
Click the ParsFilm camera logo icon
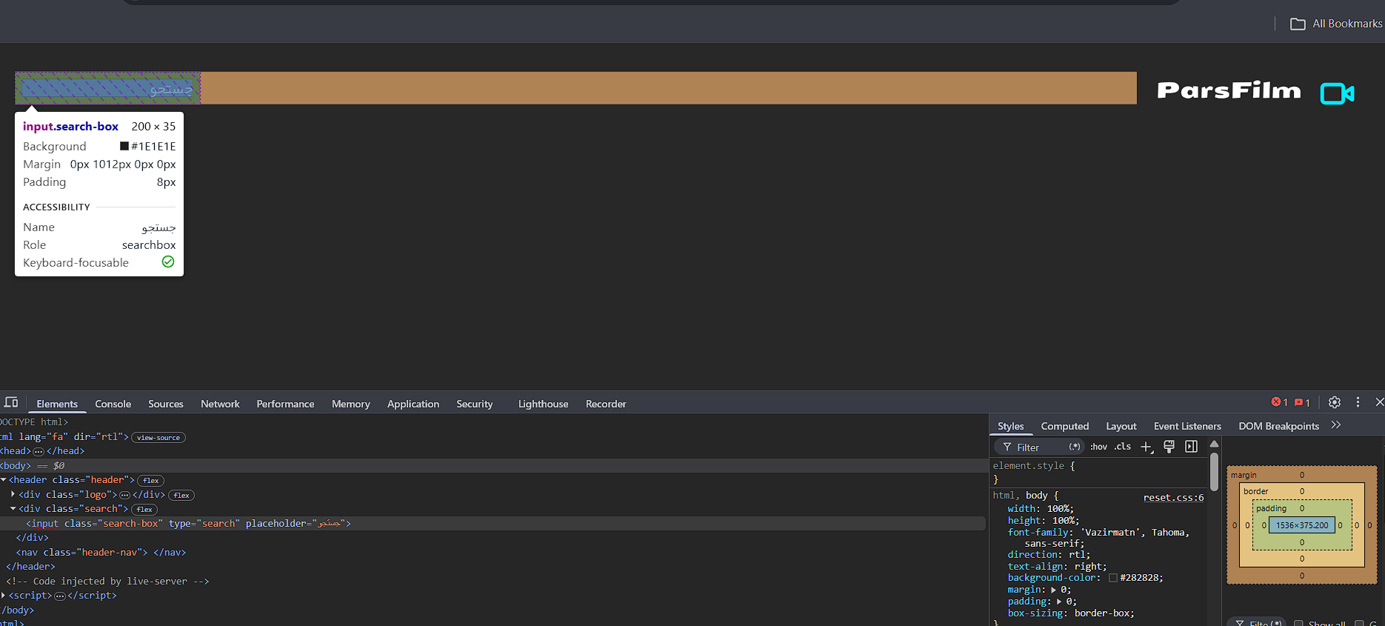point(1338,93)
